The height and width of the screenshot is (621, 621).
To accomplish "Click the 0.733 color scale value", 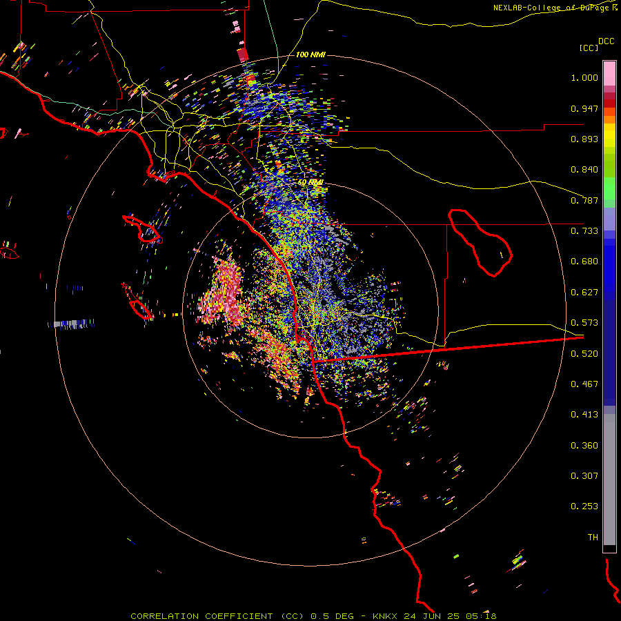I will click(584, 231).
